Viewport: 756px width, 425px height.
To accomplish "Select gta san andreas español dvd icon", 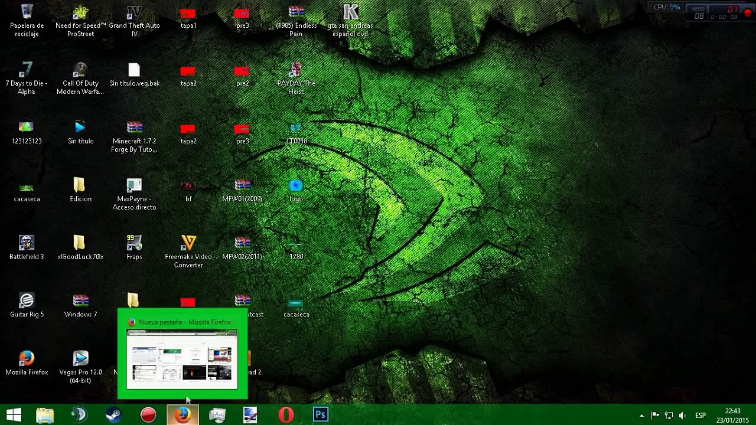I will click(x=350, y=21).
